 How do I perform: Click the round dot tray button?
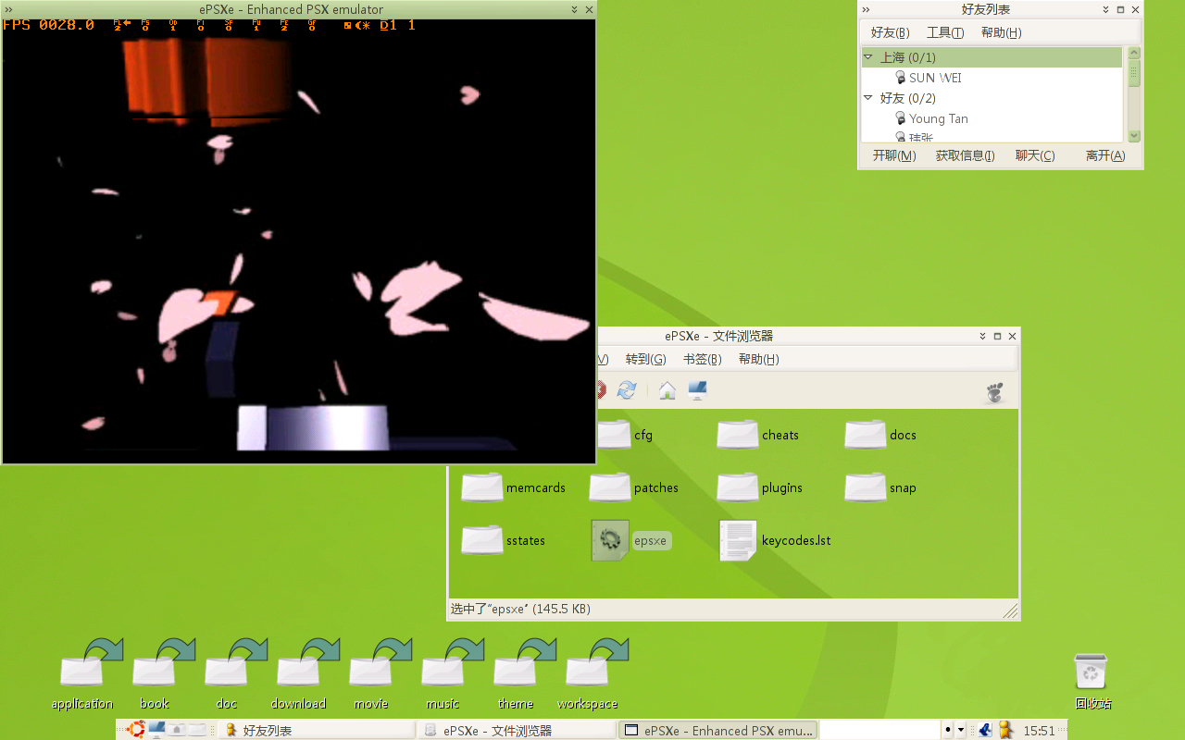click(x=948, y=730)
